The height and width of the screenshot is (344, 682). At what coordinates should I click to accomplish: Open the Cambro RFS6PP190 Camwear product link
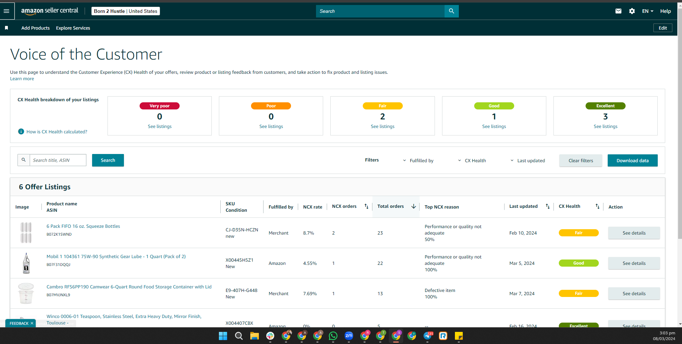point(129,287)
